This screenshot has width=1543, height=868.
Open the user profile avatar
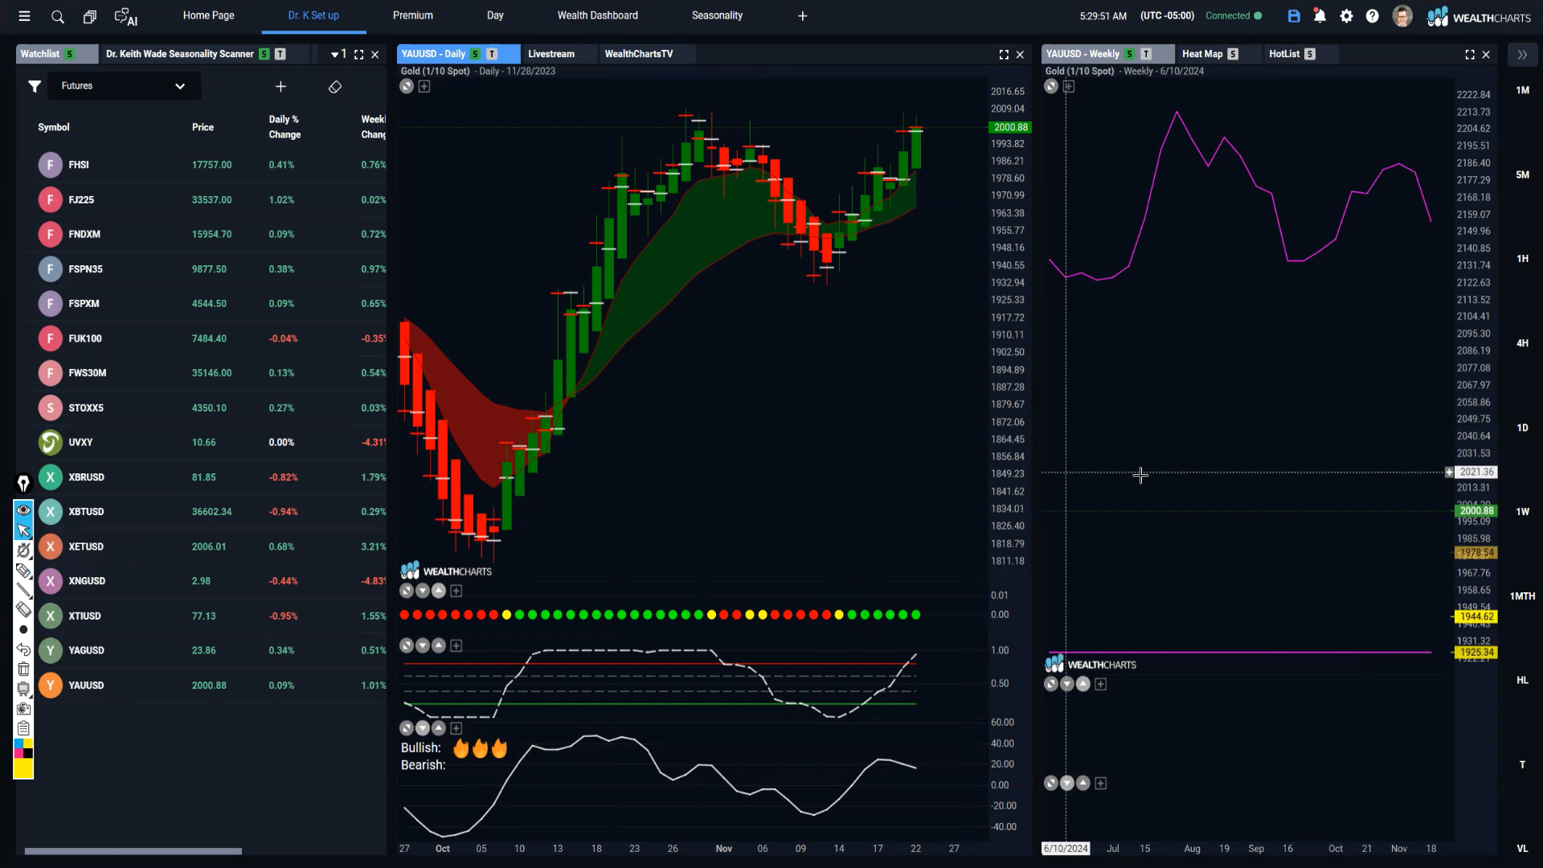[x=1402, y=16]
